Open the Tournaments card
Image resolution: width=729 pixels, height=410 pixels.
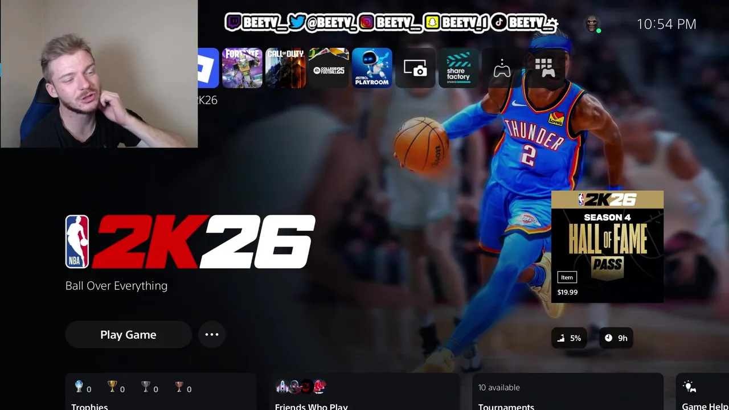click(568, 392)
